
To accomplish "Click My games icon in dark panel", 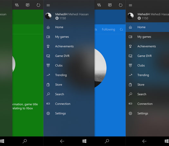I will (x=130, y=37).
